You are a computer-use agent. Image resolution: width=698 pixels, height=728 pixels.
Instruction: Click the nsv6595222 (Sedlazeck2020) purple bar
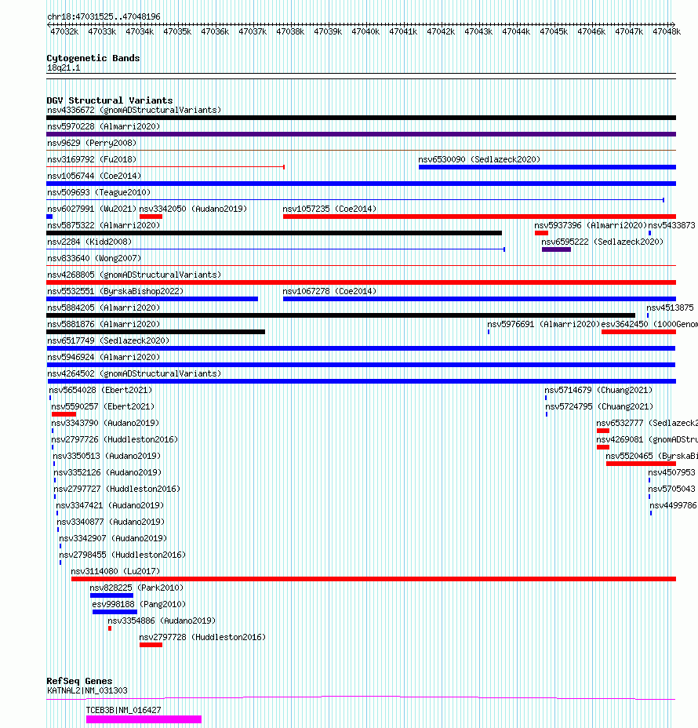[x=556, y=249]
